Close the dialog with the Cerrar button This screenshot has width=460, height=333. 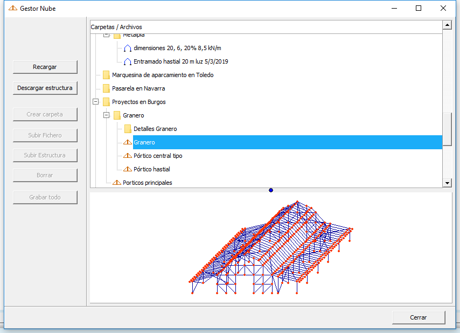419,317
